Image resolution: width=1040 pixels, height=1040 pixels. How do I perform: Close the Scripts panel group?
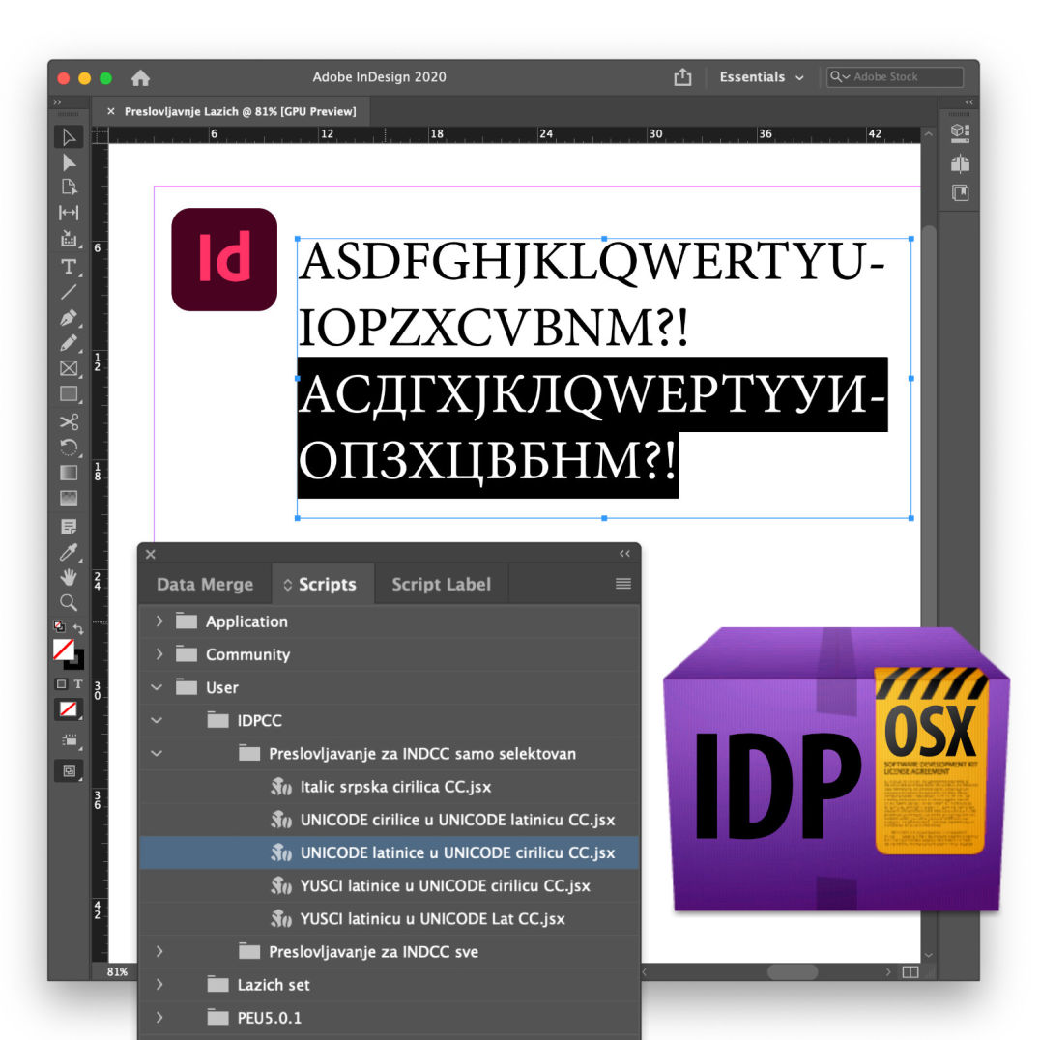click(x=151, y=554)
